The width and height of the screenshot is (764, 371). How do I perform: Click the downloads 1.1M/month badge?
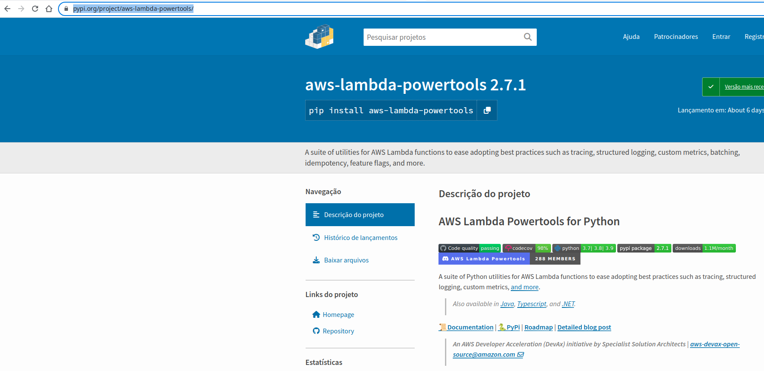click(x=704, y=248)
